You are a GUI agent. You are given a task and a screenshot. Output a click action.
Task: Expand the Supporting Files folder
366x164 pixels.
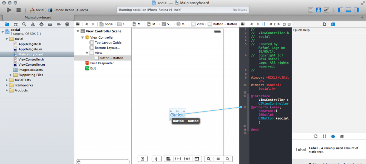tap(10, 75)
